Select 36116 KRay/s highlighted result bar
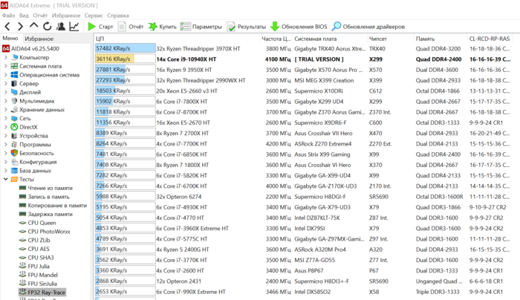The image size is (520, 300). [125, 59]
